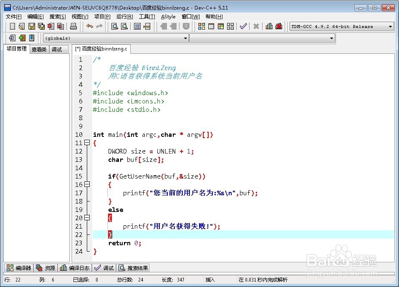This screenshot has width=399, height=287.
Task: Collapse the code fold at line 11
Action: [x=87, y=143]
